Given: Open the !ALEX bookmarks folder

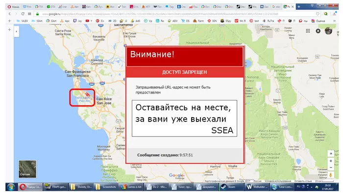Looking at the screenshot, I should click(23, 21).
